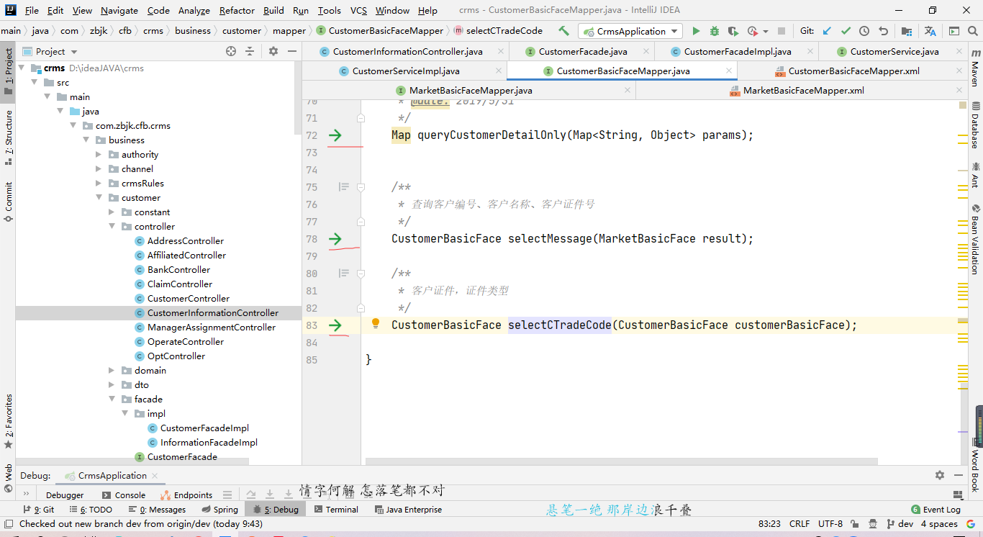
Task: Open Debug panel settings gear
Action: [940, 475]
